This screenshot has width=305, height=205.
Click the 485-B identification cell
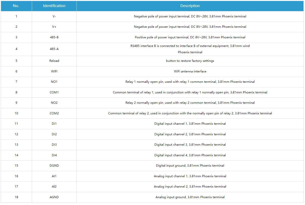(x=54, y=37)
